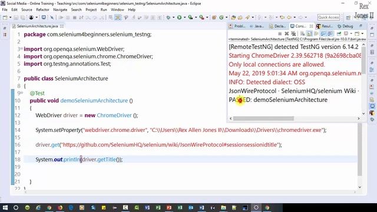Open the New wizard dropdown arrow

click(x=10, y=17)
